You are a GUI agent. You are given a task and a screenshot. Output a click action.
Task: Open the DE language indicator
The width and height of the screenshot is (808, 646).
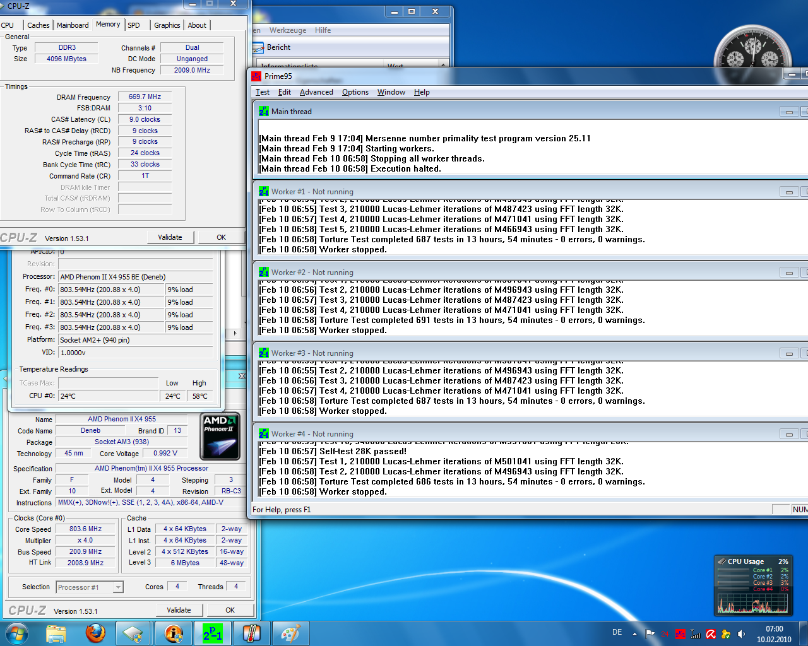(x=617, y=632)
